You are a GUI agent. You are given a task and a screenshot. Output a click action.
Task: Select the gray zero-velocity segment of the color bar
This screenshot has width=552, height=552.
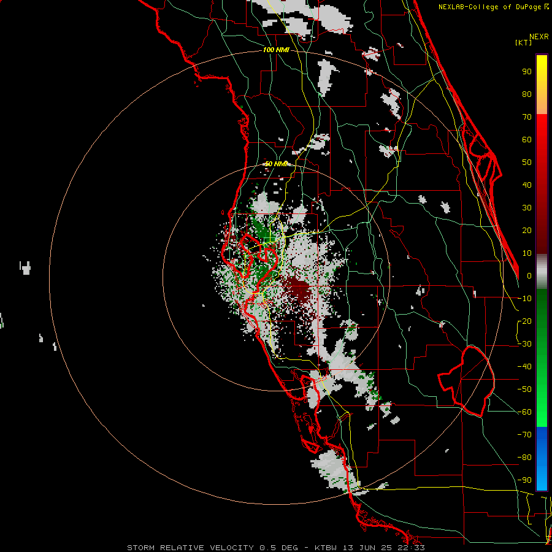pos(542,272)
